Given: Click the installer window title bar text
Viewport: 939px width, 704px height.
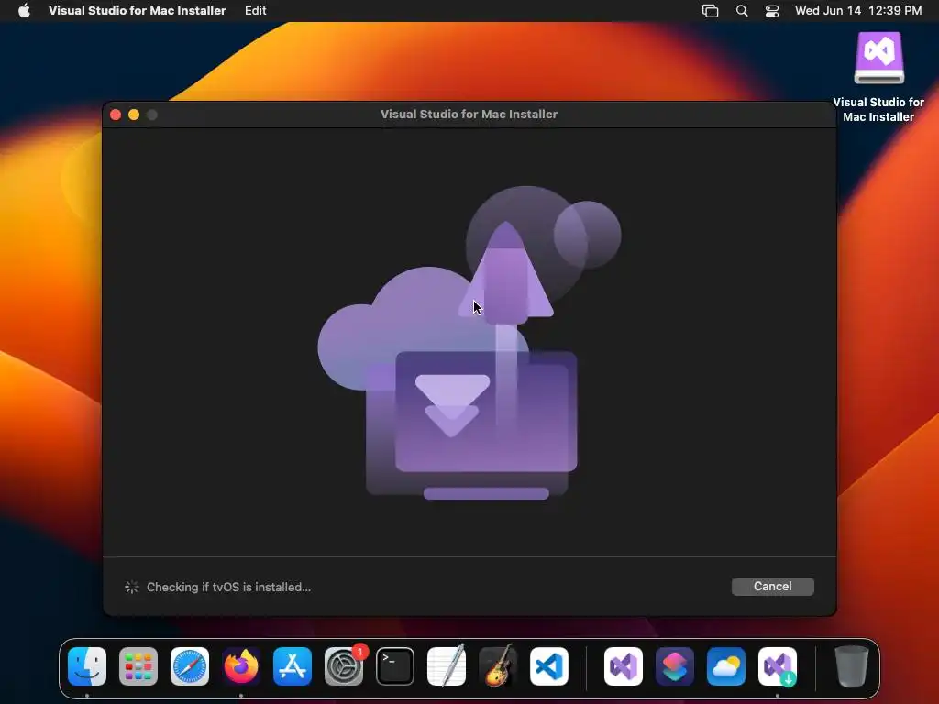Looking at the screenshot, I should pos(469,115).
